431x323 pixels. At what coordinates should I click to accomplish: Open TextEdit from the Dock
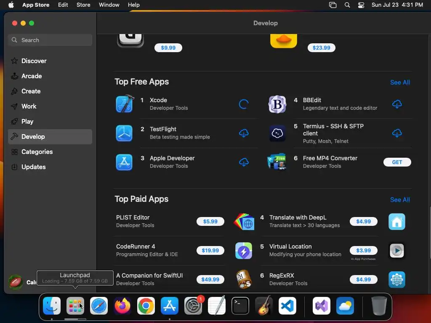(x=217, y=306)
